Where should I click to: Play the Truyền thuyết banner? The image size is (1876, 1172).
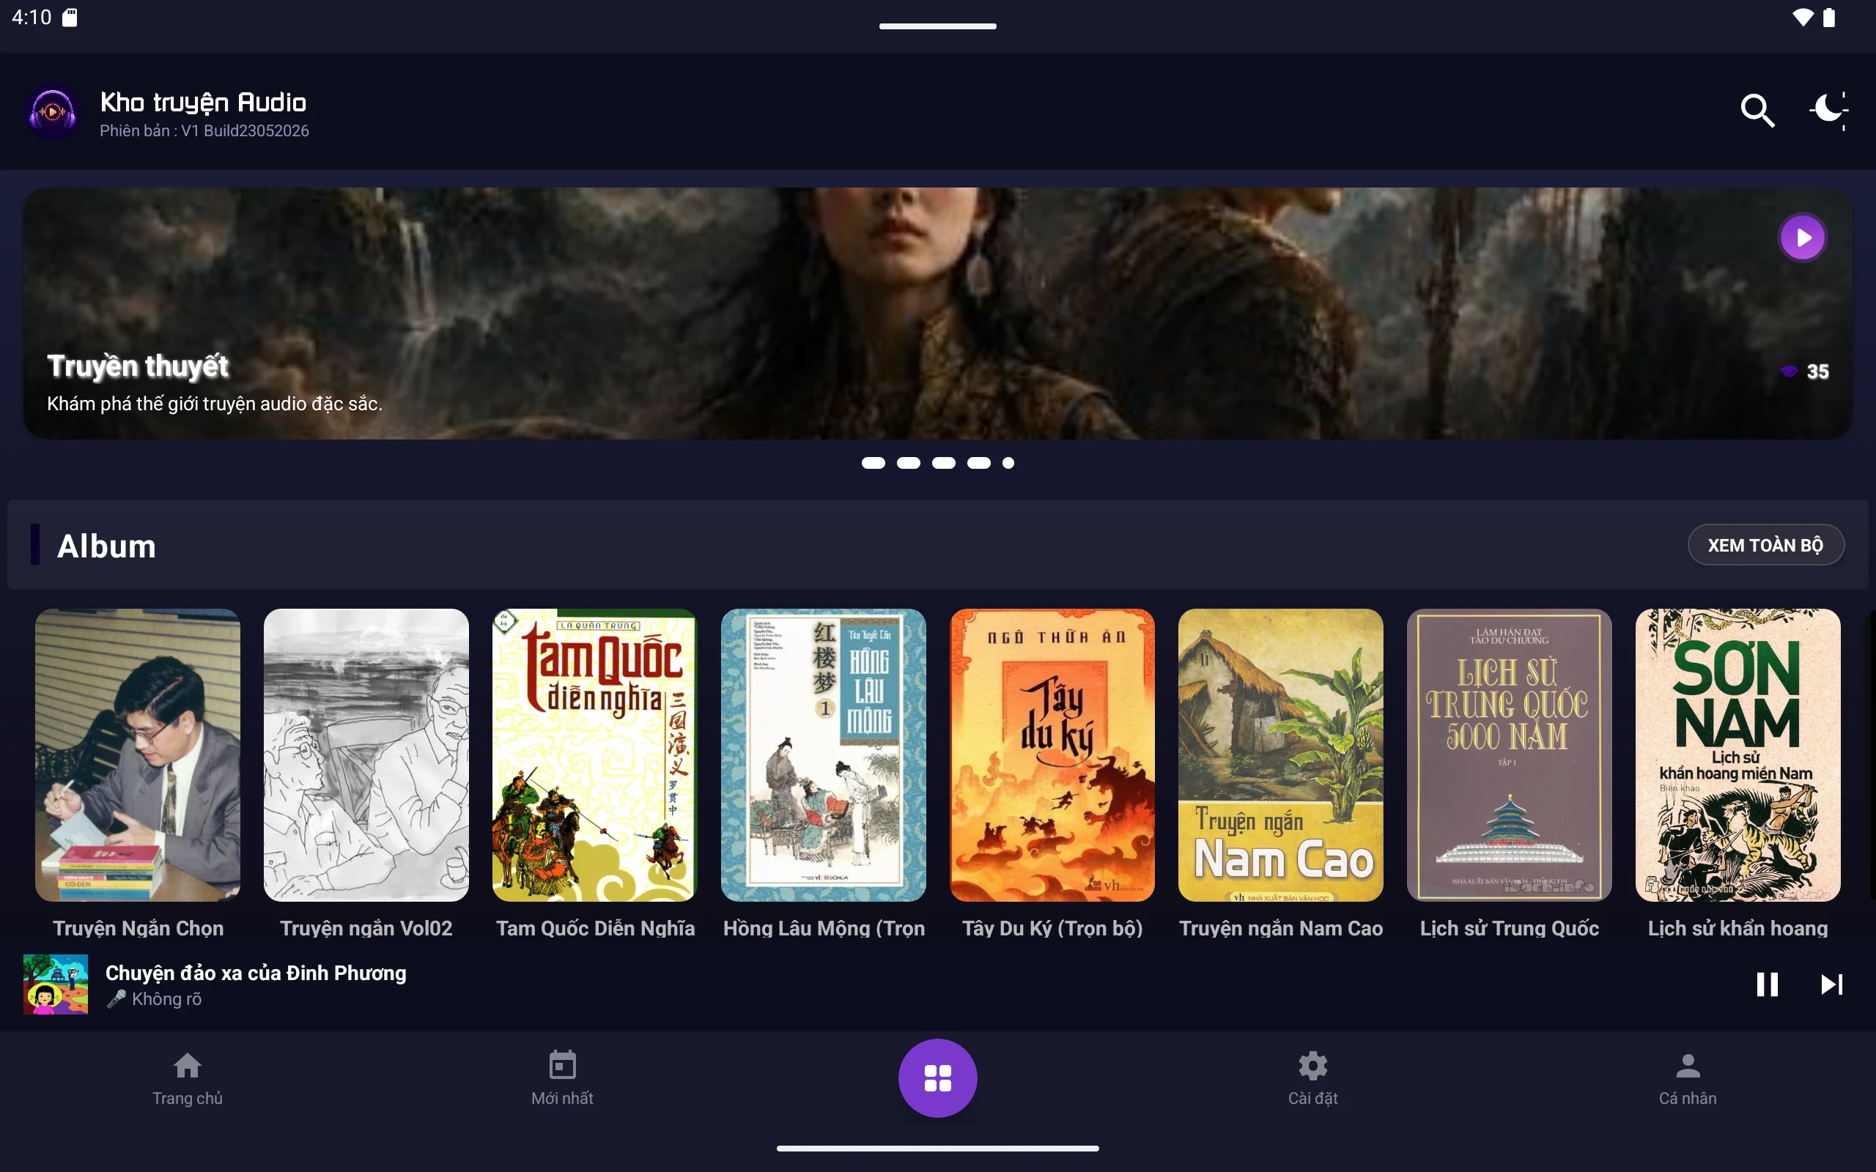point(1803,237)
